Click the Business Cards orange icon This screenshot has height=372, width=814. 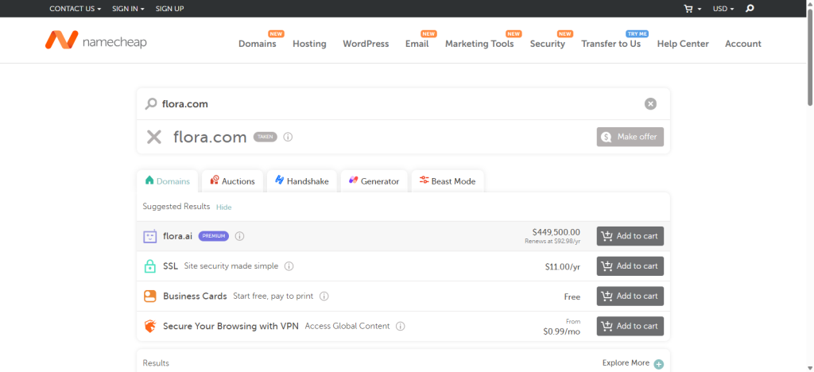tap(150, 296)
